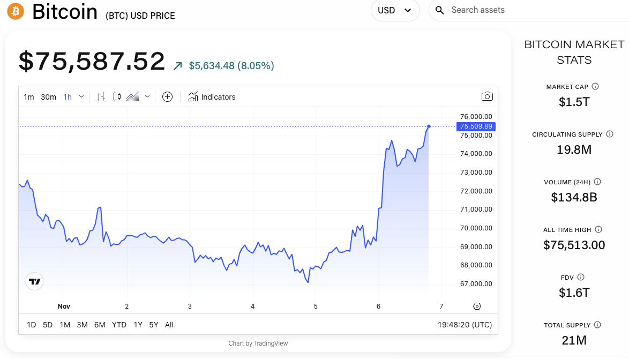Click info icon next to All Time High
The image size is (629, 359).
pos(598,229)
